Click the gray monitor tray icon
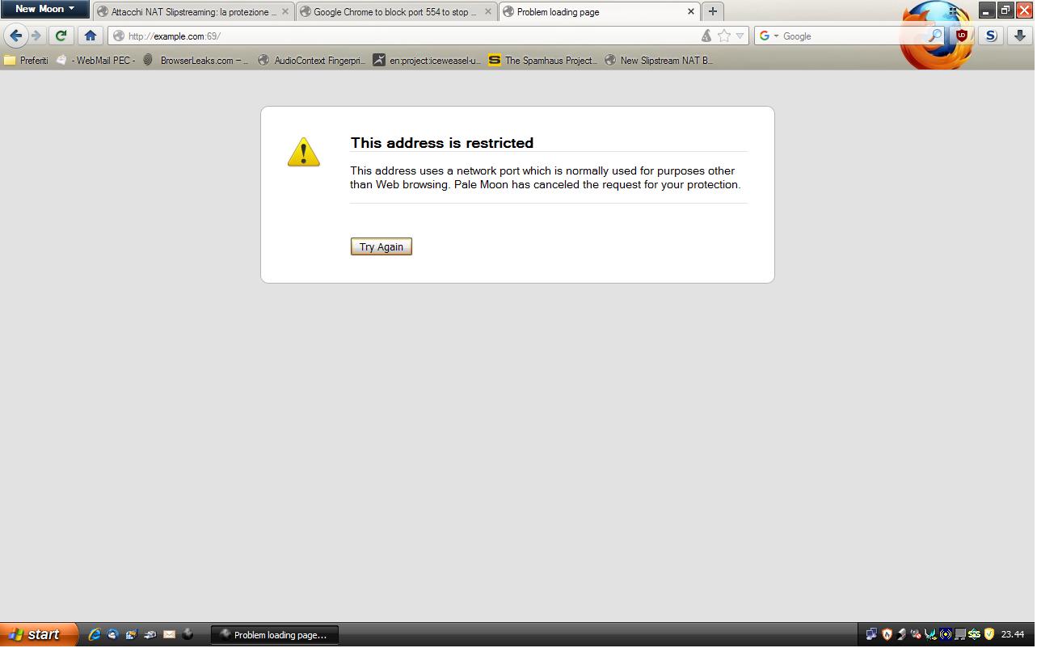The height and width of the screenshot is (648, 1037). pos(960,634)
